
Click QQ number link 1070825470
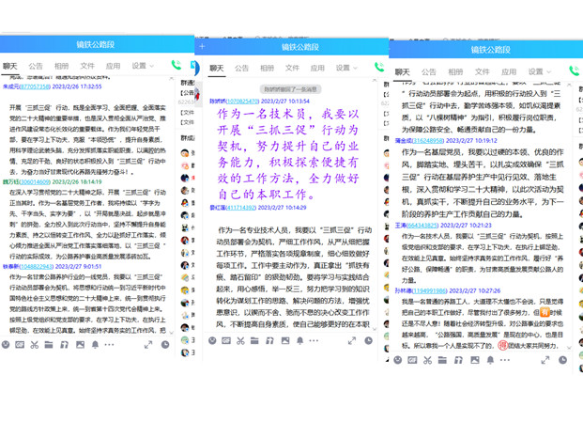(x=242, y=101)
